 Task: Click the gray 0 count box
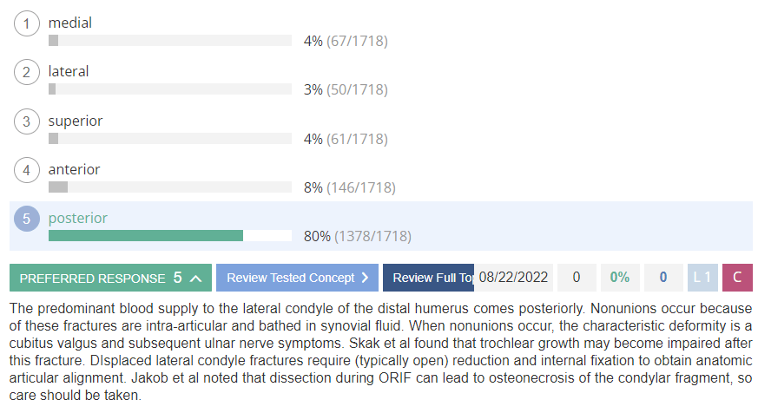[577, 278]
